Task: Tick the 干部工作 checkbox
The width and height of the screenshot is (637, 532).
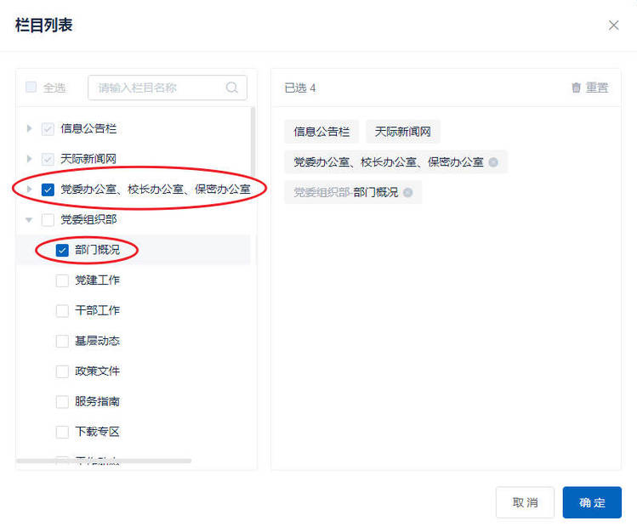Action: (62, 311)
